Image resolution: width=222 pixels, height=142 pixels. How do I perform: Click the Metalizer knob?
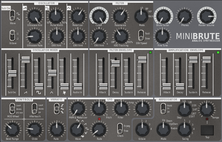pyautogui.click(x=78, y=16)
